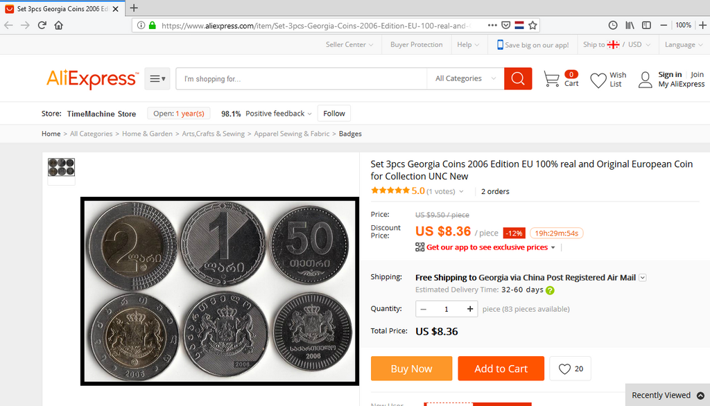The height and width of the screenshot is (406, 710).
Task: Open the Wish List heart icon
Action: [598, 80]
